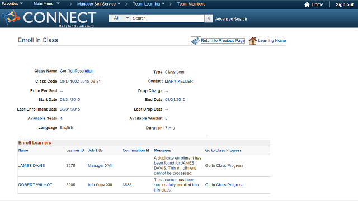Open learner JAMES DAVIS link

(x=31, y=166)
